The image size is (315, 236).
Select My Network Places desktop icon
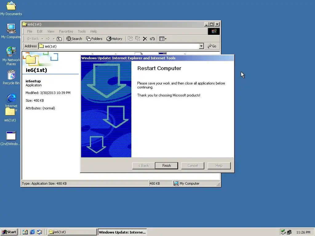(11, 56)
